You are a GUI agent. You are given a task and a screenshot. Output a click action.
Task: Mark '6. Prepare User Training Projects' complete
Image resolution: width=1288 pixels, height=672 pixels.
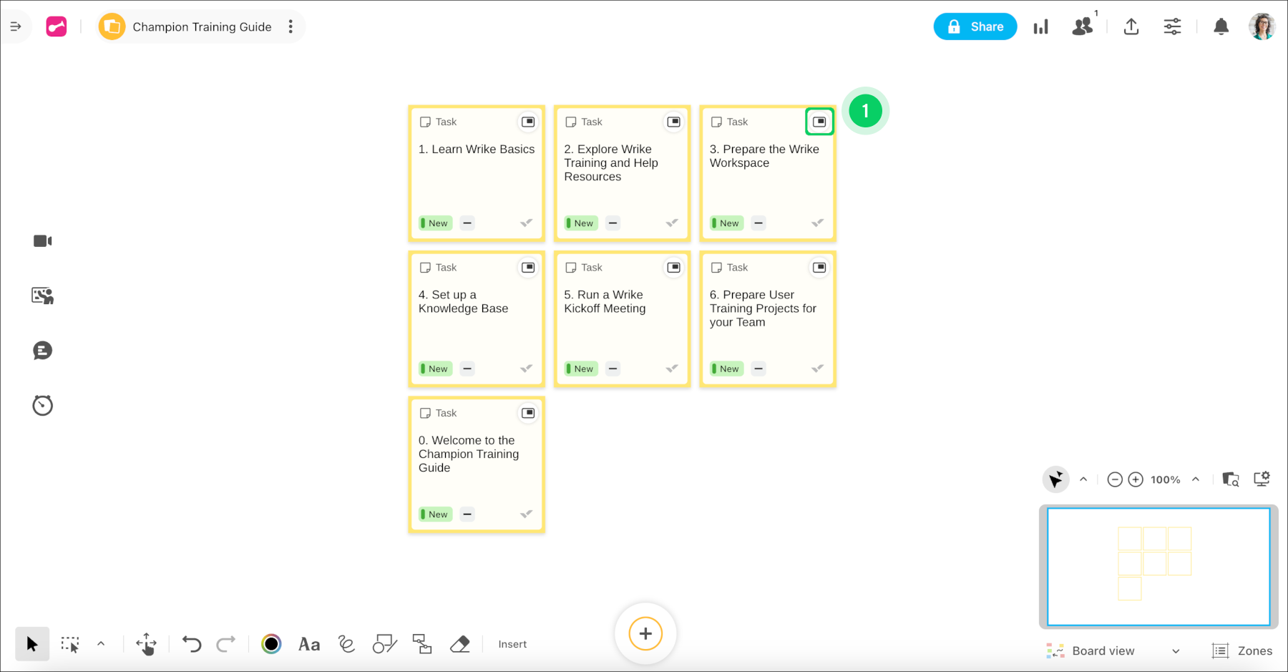(x=818, y=369)
